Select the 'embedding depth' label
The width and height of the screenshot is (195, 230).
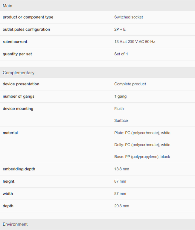point(19,169)
